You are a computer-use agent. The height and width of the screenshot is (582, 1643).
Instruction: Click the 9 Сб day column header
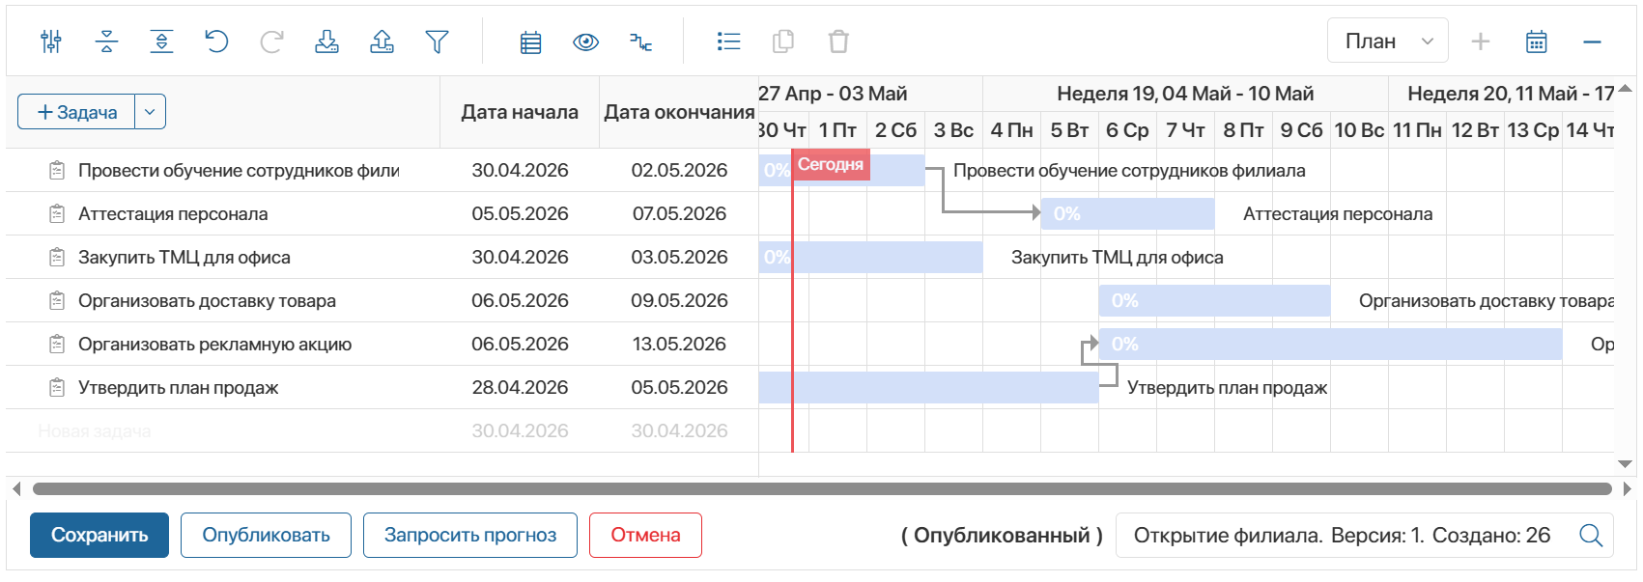tap(1301, 130)
